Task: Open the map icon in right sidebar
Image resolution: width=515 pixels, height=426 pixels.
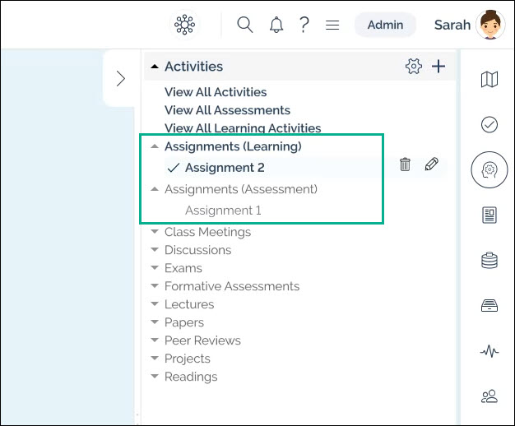Action: pos(489,79)
